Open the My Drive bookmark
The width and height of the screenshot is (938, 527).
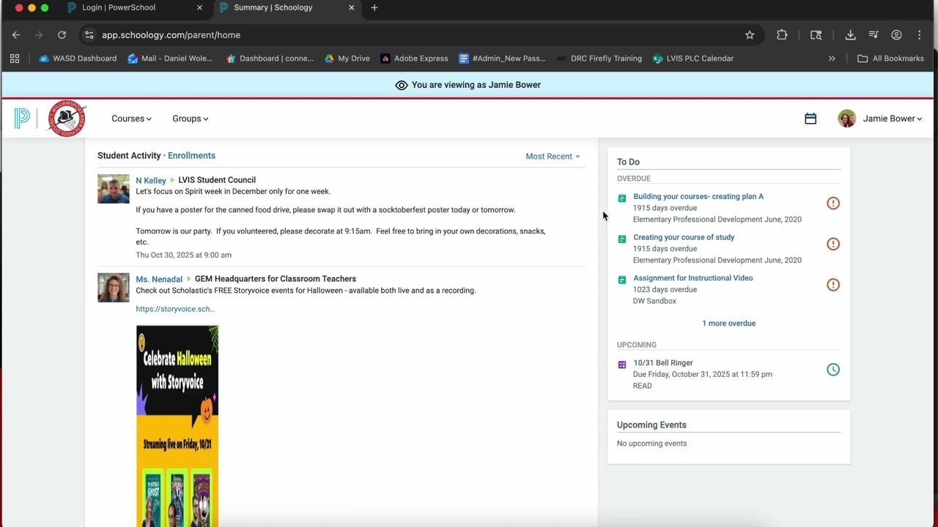point(347,59)
